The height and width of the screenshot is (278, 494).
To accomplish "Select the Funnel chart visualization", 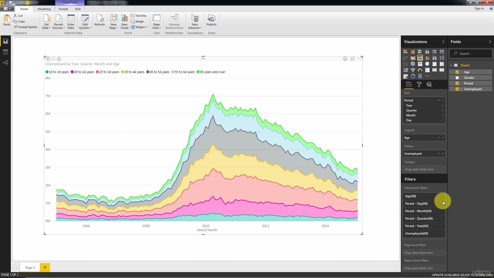I will 413,70.
